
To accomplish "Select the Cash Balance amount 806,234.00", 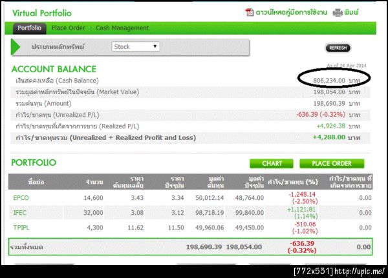I will (x=329, y=81).
